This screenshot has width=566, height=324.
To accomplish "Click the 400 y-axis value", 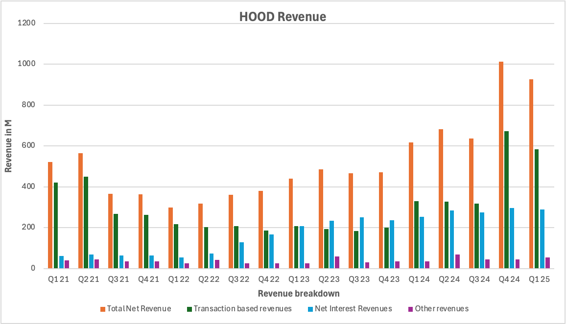I will coord(29,186).
